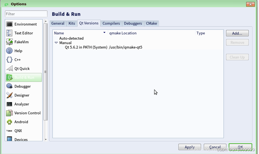
Task: Open the QNX logo icon
Action: point(9,131)
